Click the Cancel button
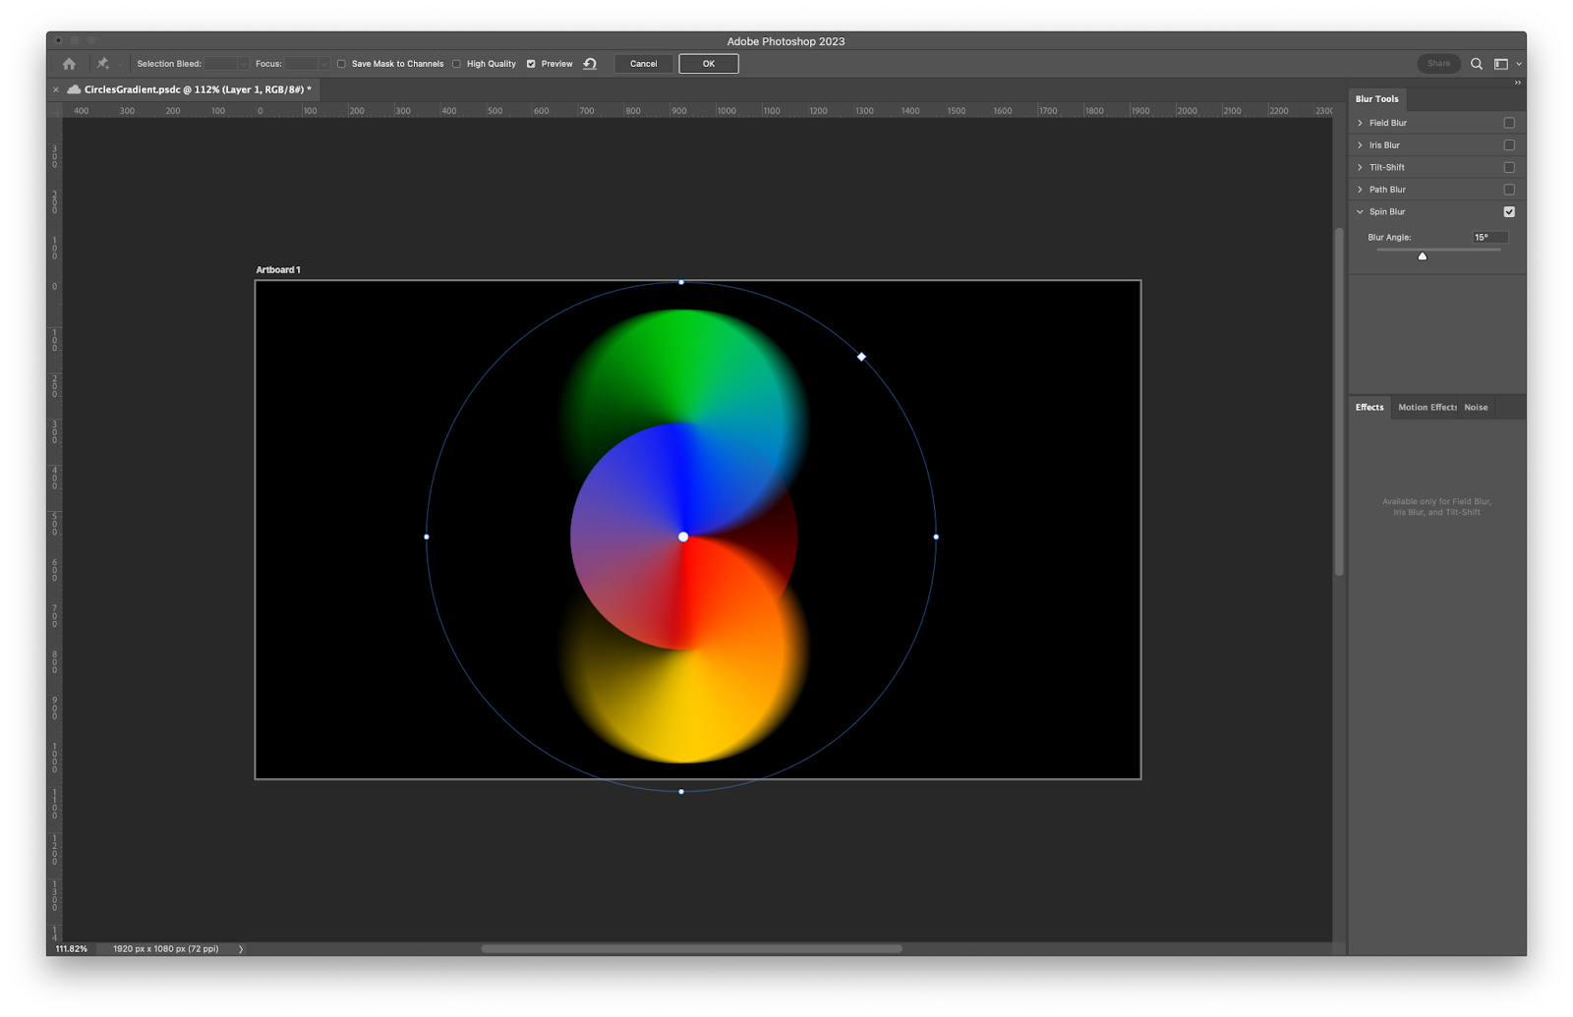Screen dimensions: 1573x1017 pos(644,64)
